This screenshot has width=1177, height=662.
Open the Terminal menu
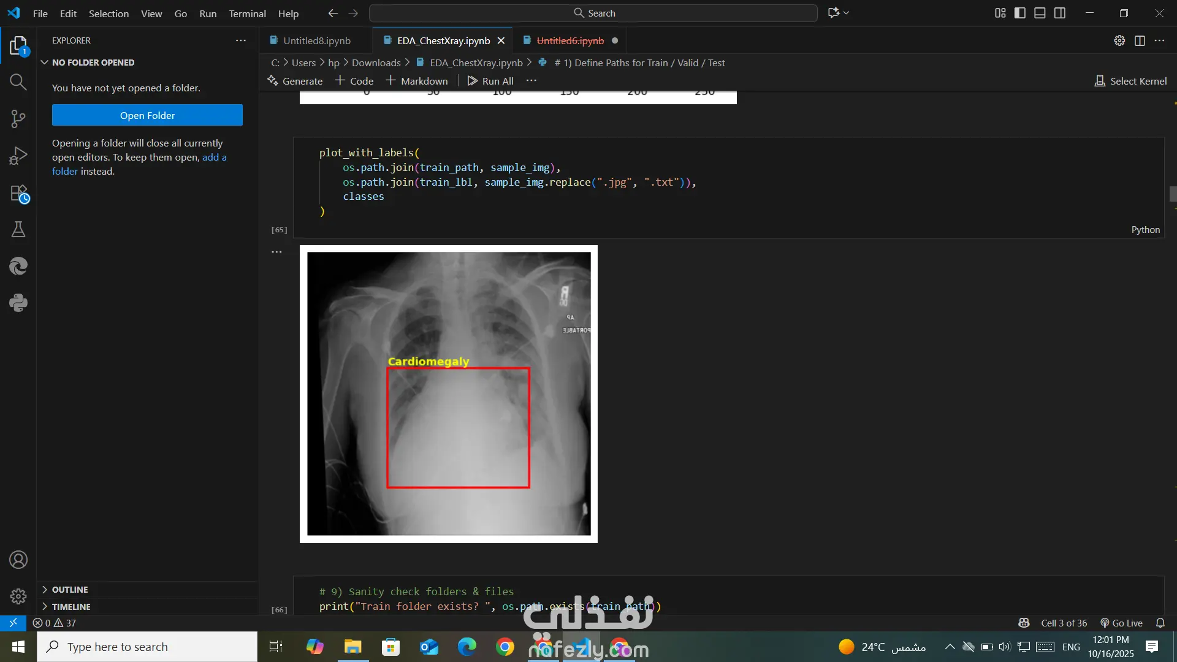pyautogui.click(x=247, y=13)
